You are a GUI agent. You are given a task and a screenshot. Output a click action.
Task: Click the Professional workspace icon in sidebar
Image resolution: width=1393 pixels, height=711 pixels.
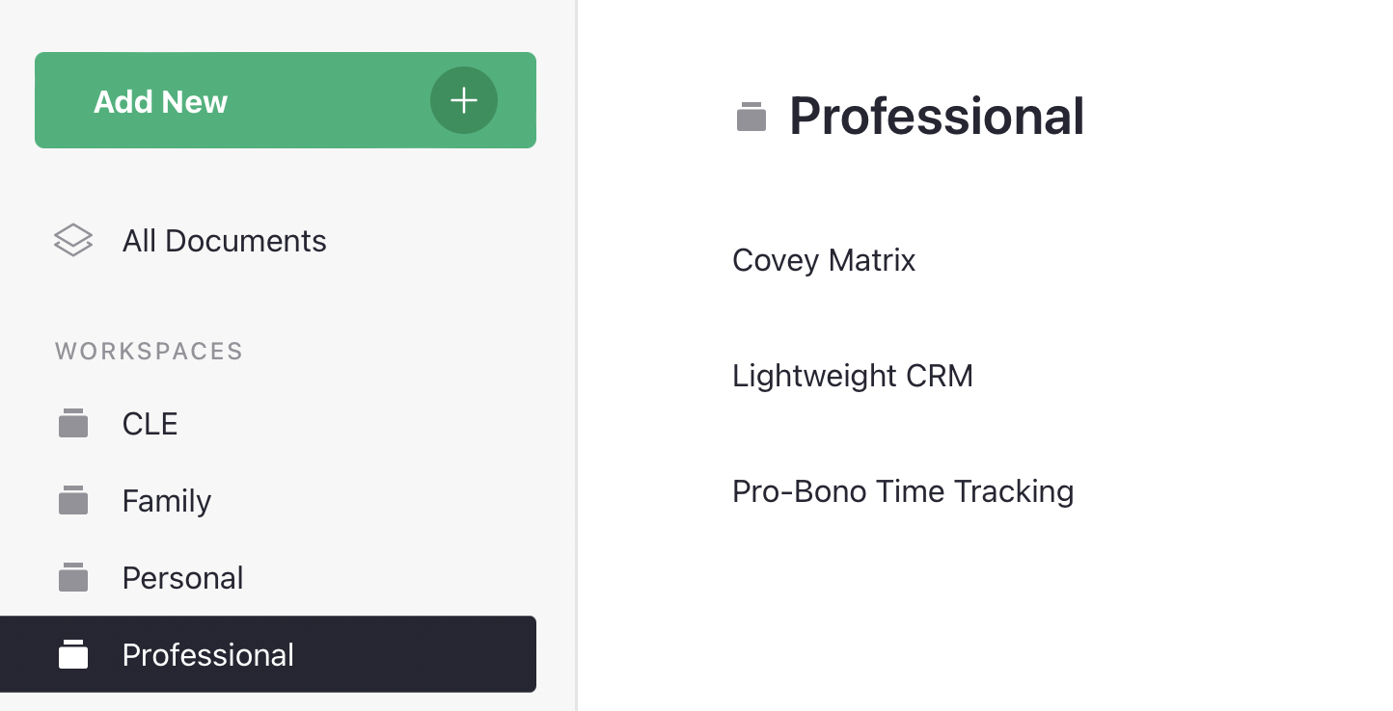click(x=73, y=654)
